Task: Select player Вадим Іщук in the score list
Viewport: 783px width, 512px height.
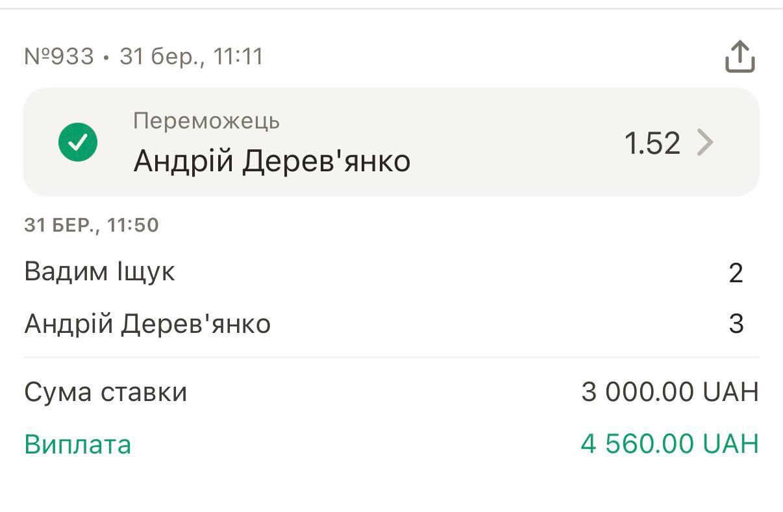Action: [99, 271]
